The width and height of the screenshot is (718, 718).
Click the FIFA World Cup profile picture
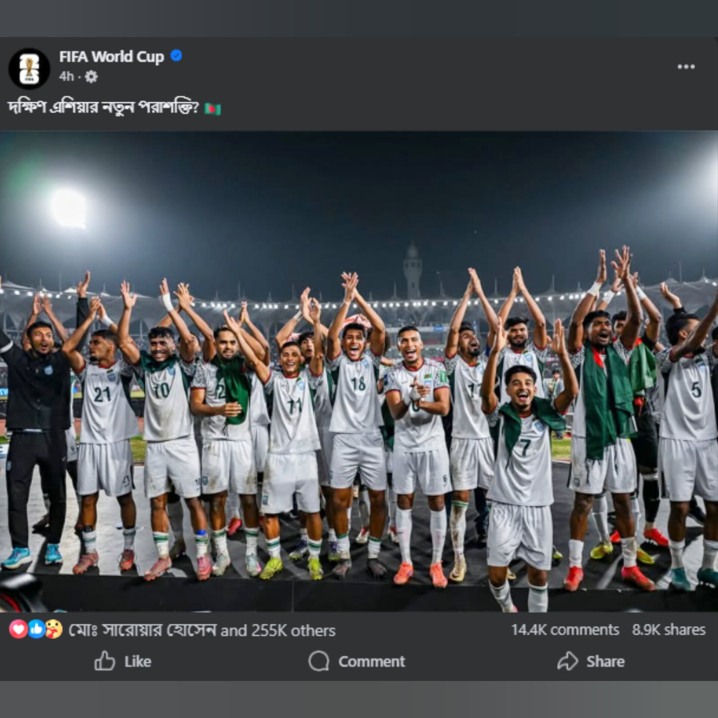pos(29,69)
